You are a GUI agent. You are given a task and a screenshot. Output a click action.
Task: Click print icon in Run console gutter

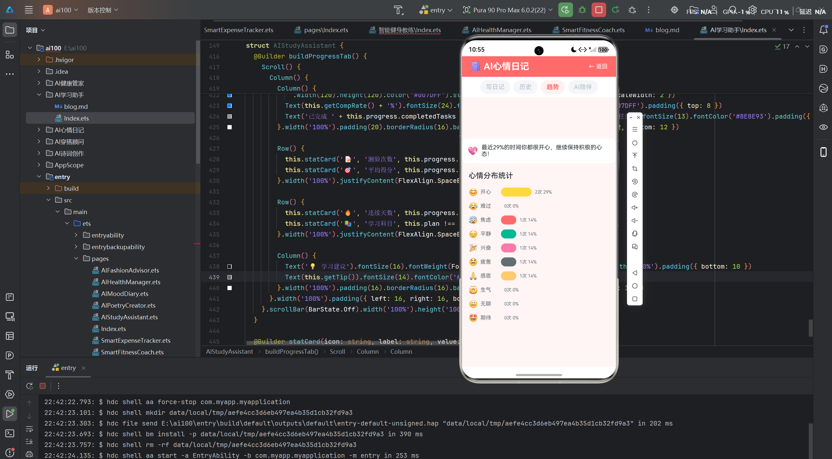(29, 454)
